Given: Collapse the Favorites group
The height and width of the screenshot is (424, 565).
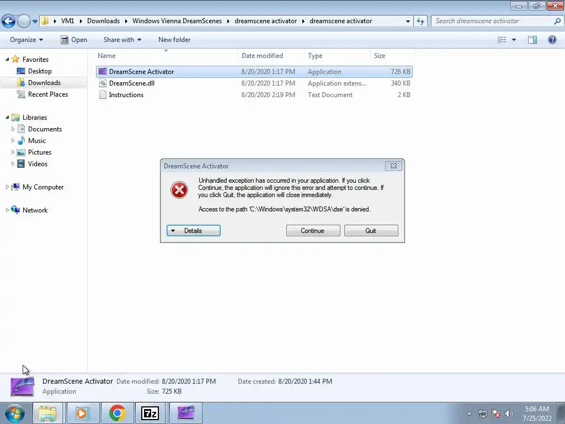Looking at the screenshot, I should tap(7, 59).
